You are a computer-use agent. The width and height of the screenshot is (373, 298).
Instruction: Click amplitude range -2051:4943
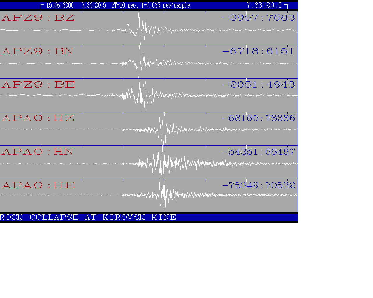click(x=259, y=85)
